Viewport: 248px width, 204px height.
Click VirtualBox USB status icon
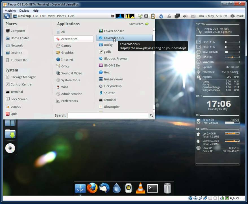pyautogui.click(x=200, y=198)
